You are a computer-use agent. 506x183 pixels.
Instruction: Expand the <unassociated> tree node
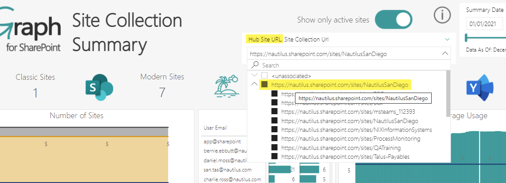point(255,75)
